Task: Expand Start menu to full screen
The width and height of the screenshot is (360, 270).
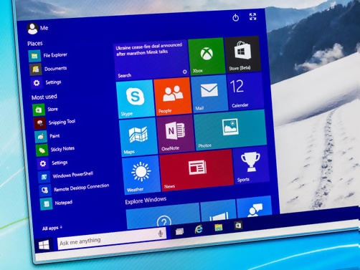Action: click(252, 16)
